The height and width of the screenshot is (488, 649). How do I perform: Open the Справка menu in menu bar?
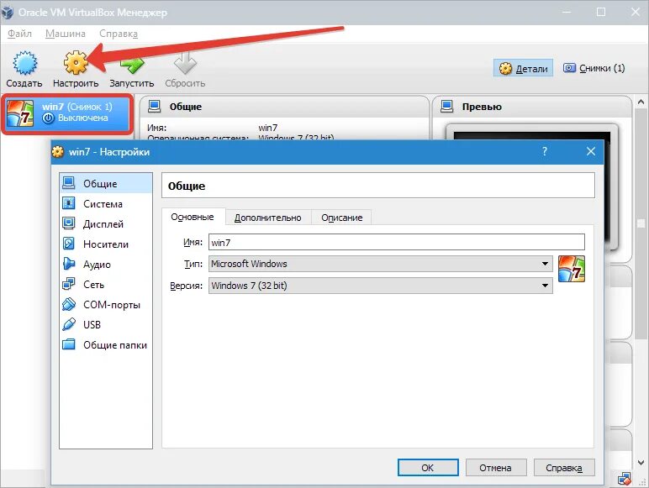(x=119, y=34)
